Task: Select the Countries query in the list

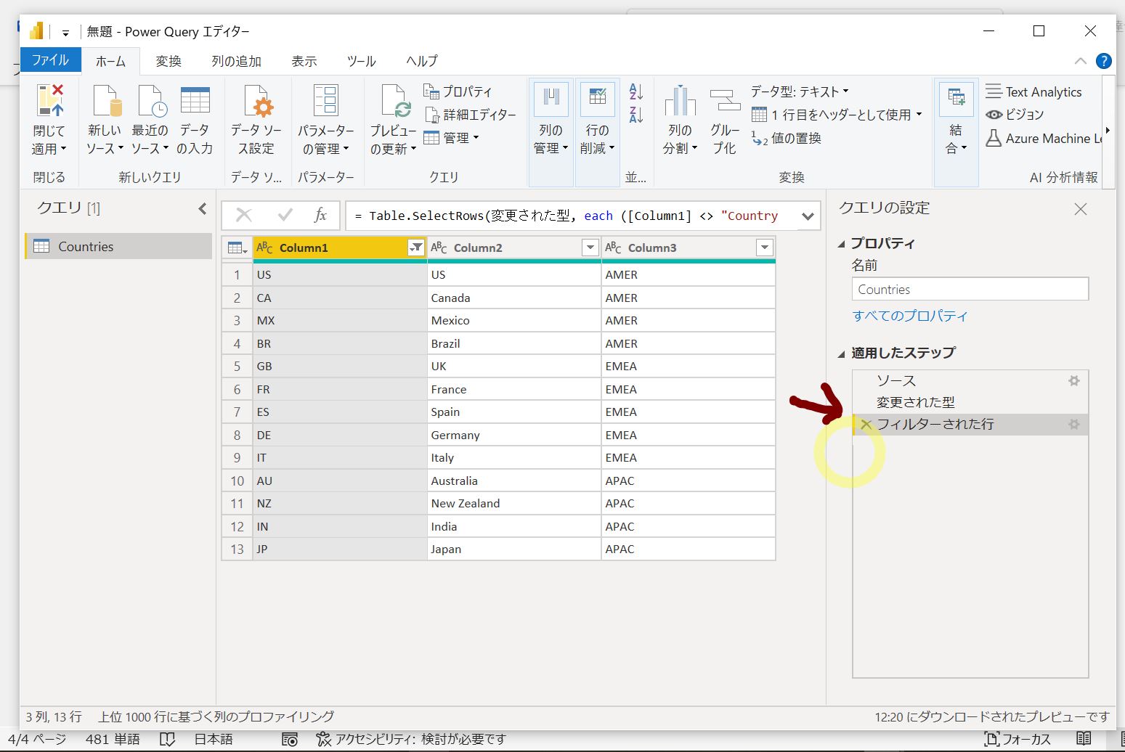Action: (x=119, y=246)
